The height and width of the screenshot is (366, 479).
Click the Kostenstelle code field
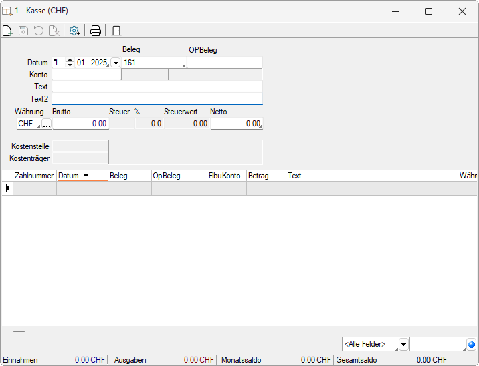coord(80,146)
